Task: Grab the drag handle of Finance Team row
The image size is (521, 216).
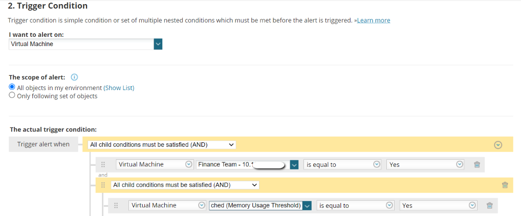Action: (103, 164)
